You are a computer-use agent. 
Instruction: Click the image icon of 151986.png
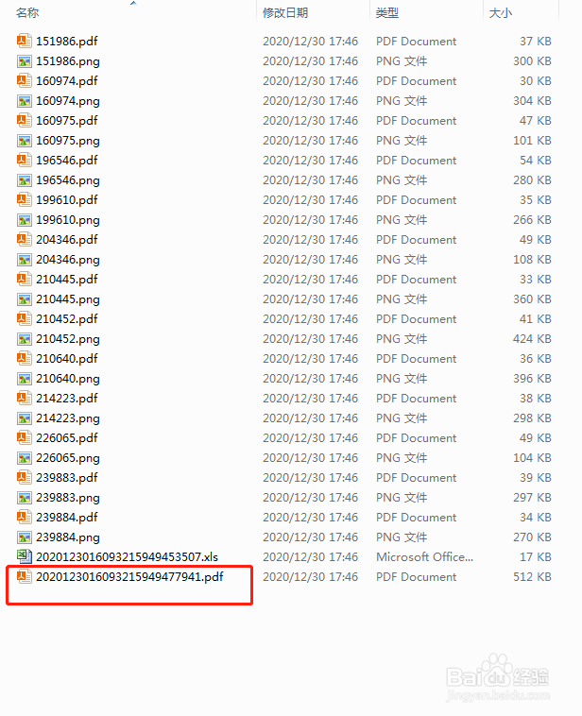tap(25, 61)
